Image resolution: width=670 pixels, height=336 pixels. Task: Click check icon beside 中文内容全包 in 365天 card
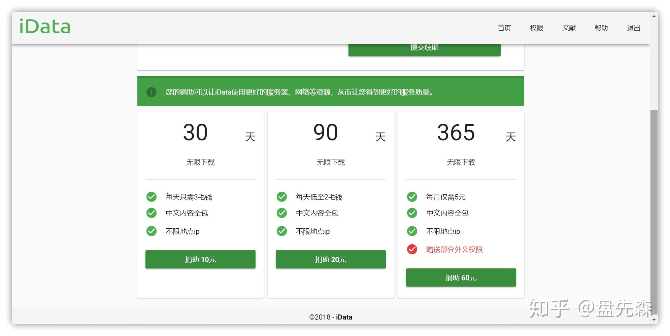pyautogui.click(x=412, y=213)
